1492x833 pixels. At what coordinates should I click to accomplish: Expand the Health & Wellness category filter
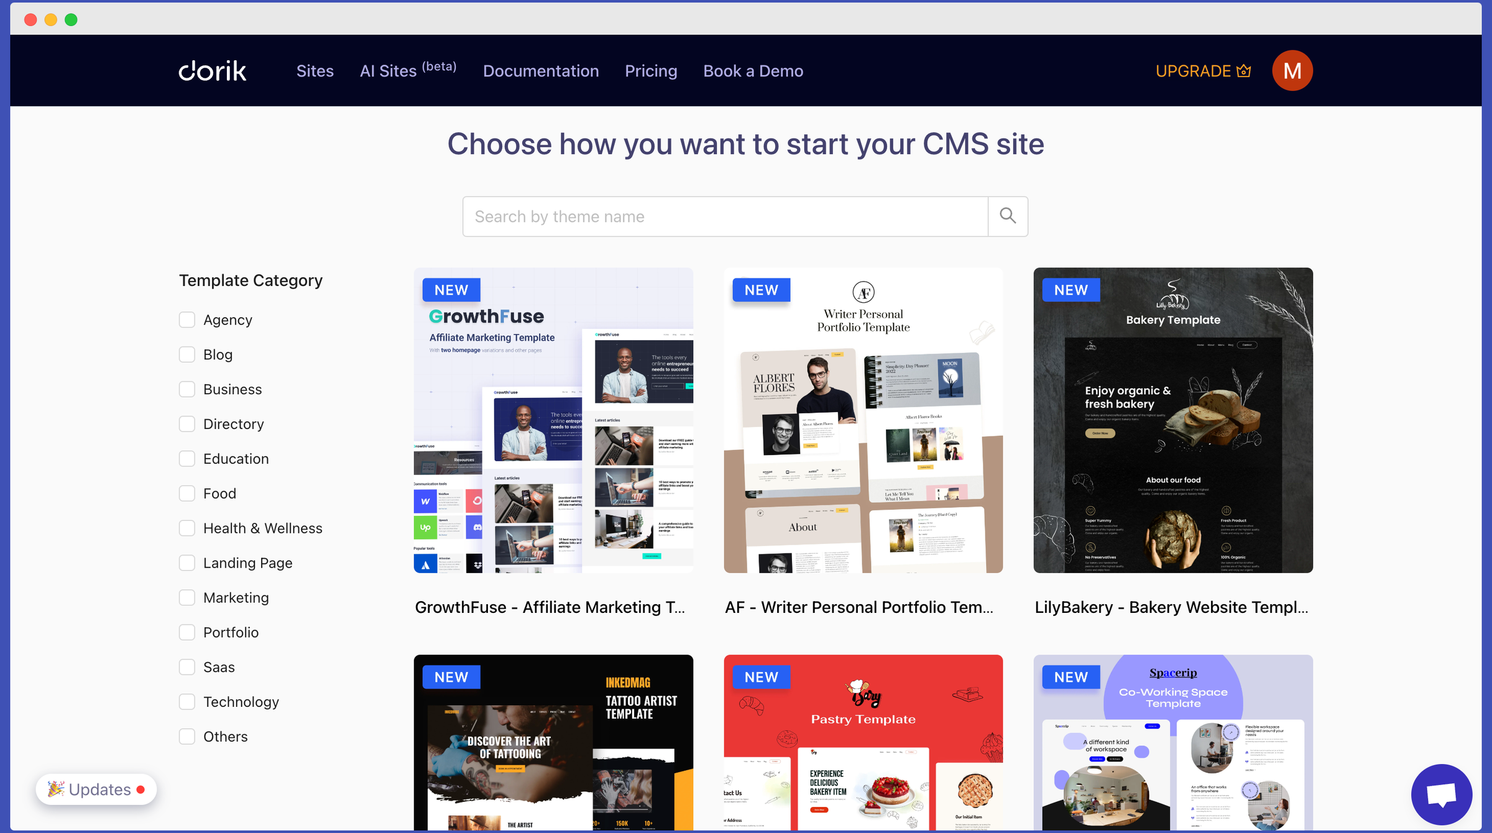point(188,528)
